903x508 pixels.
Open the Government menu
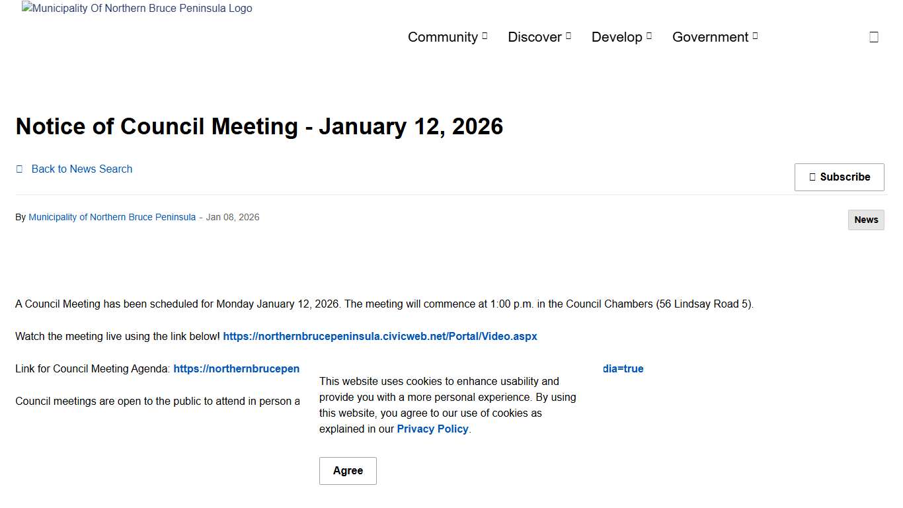pyautogui.click(x=710, y=37)
